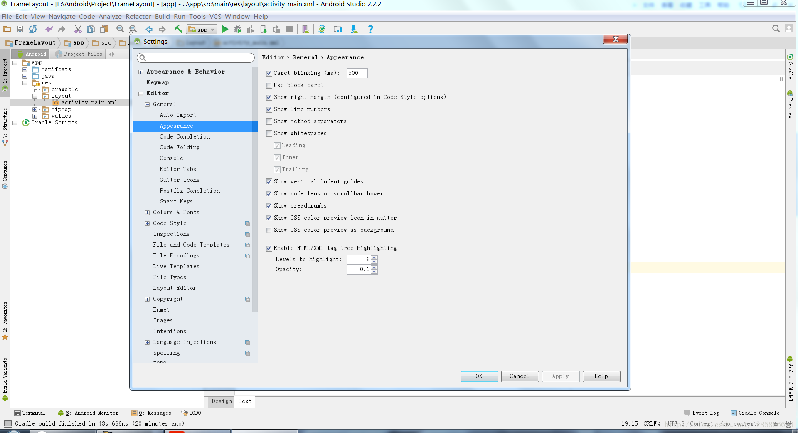Image resolution: width=798 pixels, height=433 pixels.
Task: Click the Copy icon in toolbar
Action: (91, 29)
